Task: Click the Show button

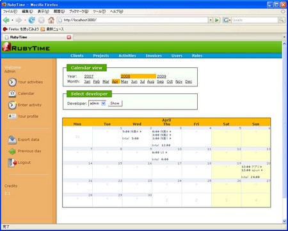Action: tap(115, 104)
